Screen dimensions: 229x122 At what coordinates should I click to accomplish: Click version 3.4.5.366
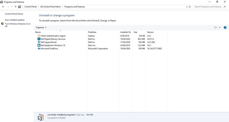coord(151,42)
